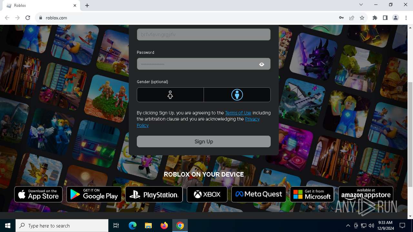This screenshot has height=232, width=413.
Task: Toggle the Chrome side panel
Action: pyautogui.click(x=385, y=18)
